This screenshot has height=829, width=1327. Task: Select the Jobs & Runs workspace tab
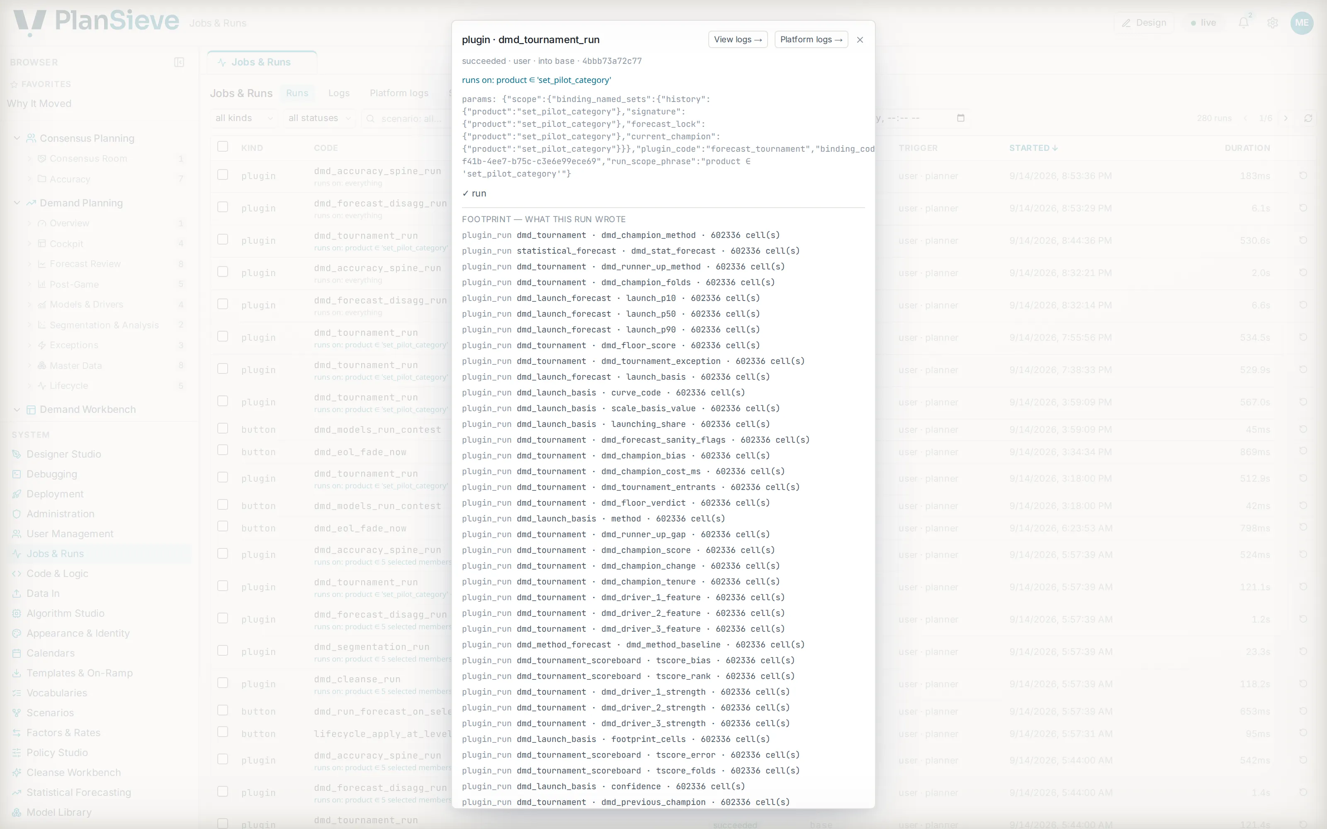[262, 62]
